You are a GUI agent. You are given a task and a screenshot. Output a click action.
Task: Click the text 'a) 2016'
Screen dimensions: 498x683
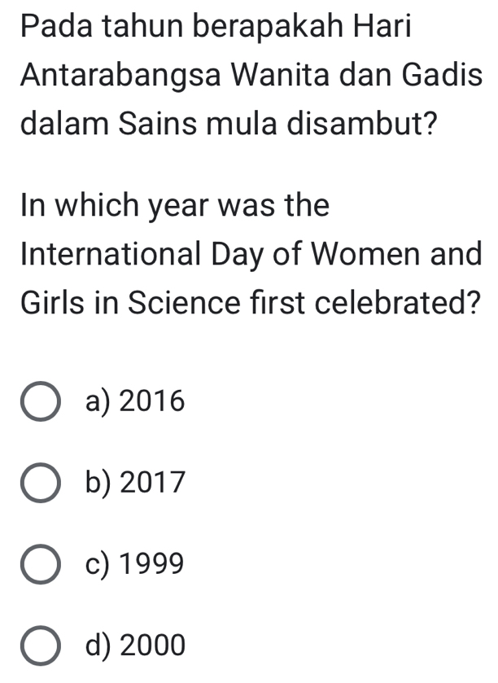click(x=134, y=400)
